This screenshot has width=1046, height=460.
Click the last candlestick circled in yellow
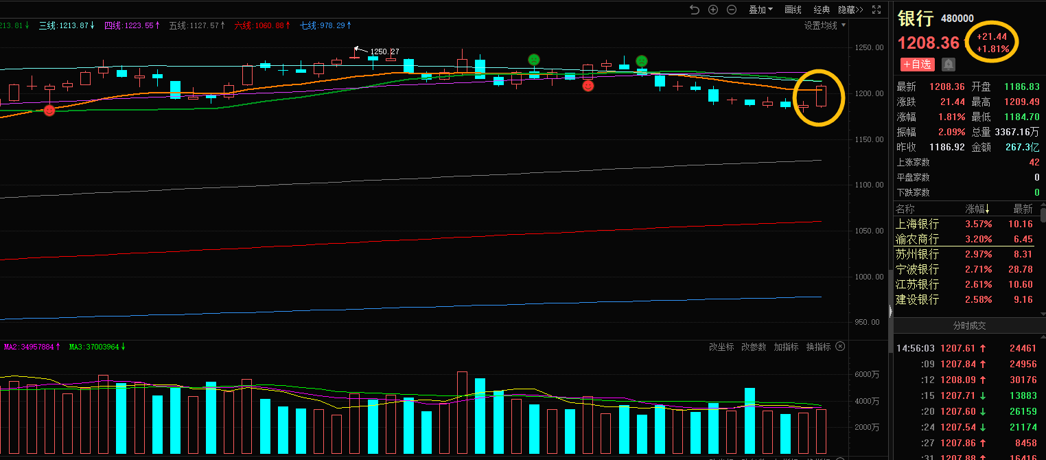[x=821, y=96]
